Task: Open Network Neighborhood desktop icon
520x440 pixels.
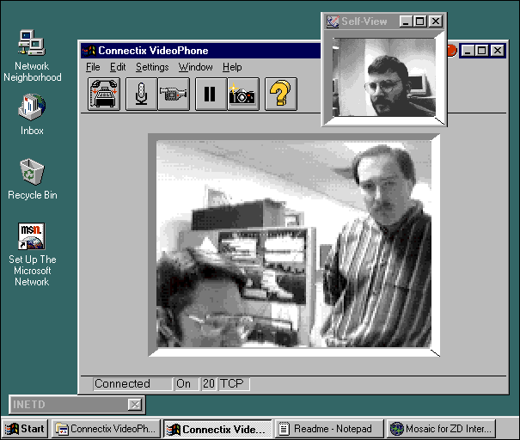Action: point(33,43)
